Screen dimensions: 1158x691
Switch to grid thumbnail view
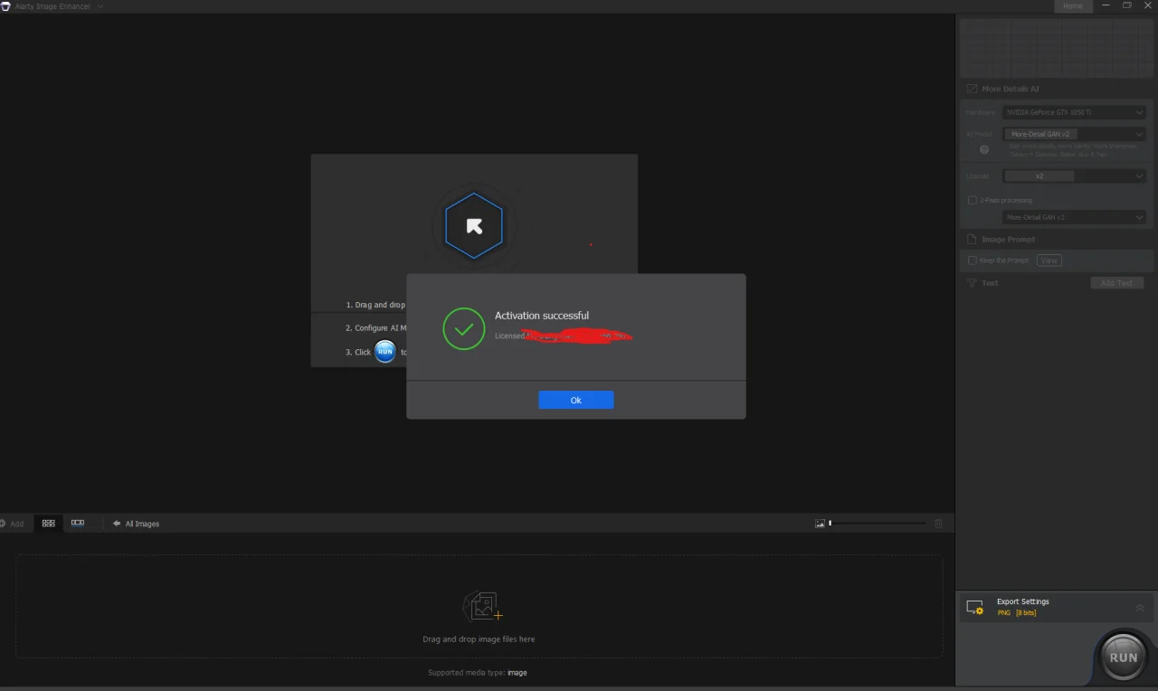(49, 523)
